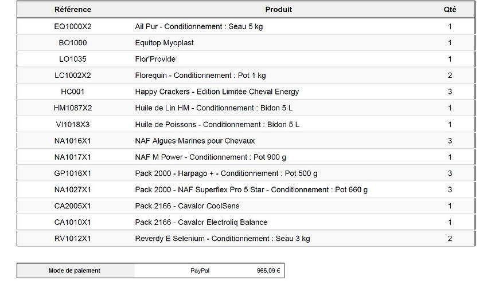The height and width of the screenshot is (281, 491).
Task: Click the Ail Pur Seau 5 kg product
Action: coord(199,27)
